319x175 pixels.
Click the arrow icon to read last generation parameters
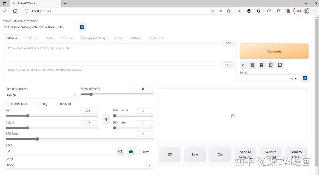point(243,65)
